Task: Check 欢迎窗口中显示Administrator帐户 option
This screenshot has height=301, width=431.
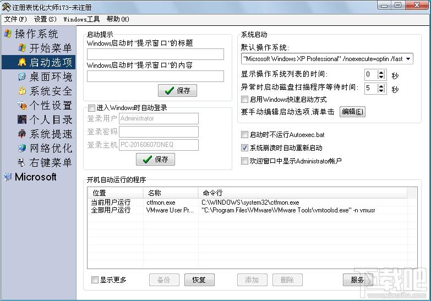Action: (244, 161)
